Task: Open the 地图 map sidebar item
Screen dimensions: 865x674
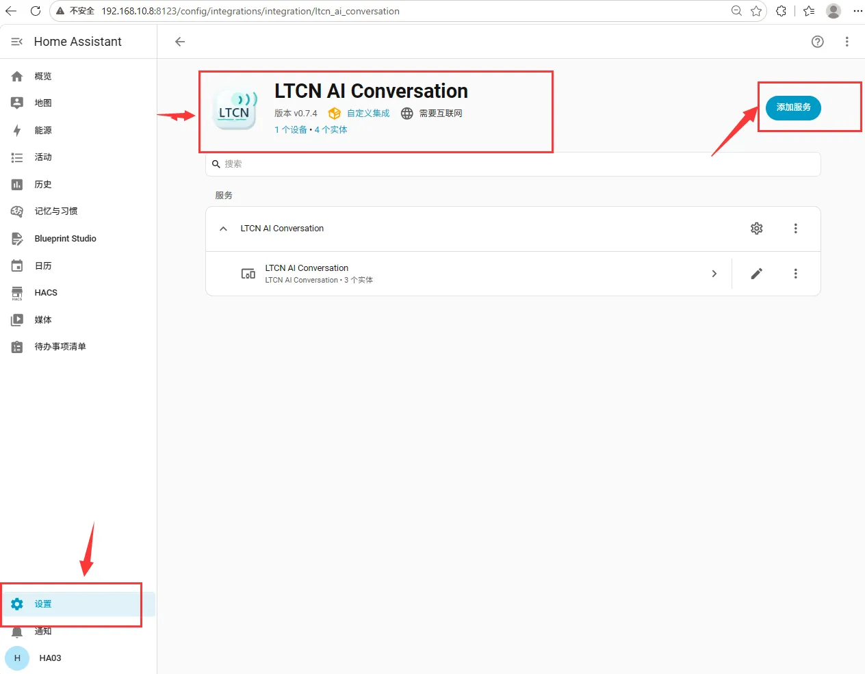Action: 78,103
